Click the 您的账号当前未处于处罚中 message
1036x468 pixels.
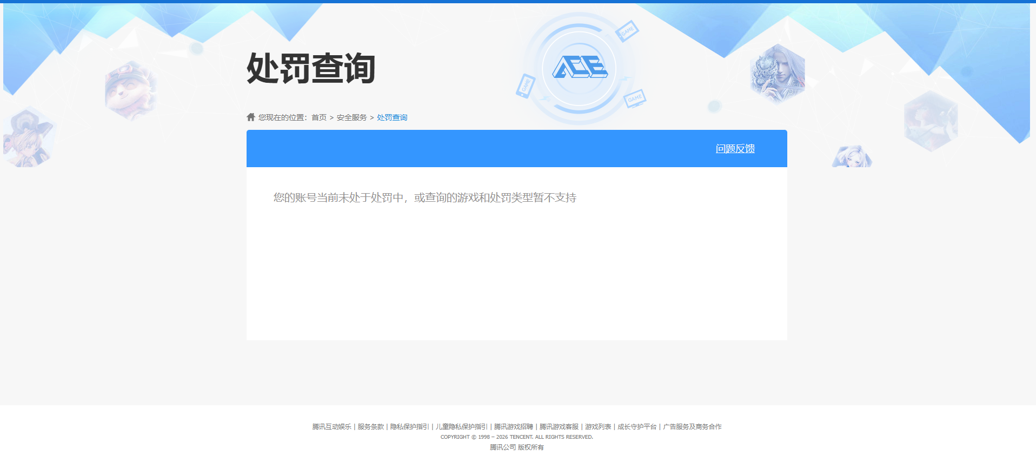424,197
